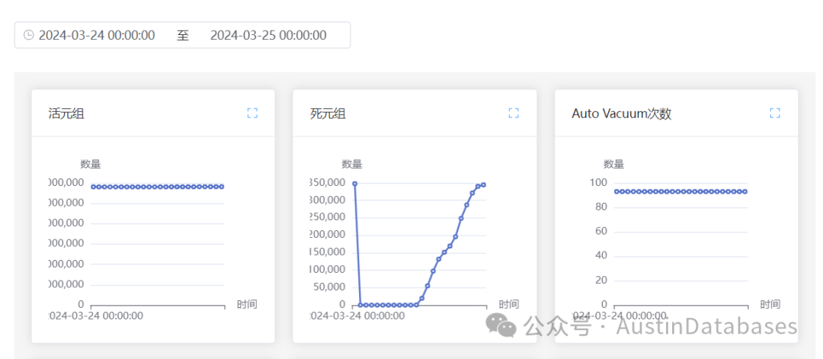
Task: Set end date 2024-03-25 00:00:00 field
Action: 268,35
